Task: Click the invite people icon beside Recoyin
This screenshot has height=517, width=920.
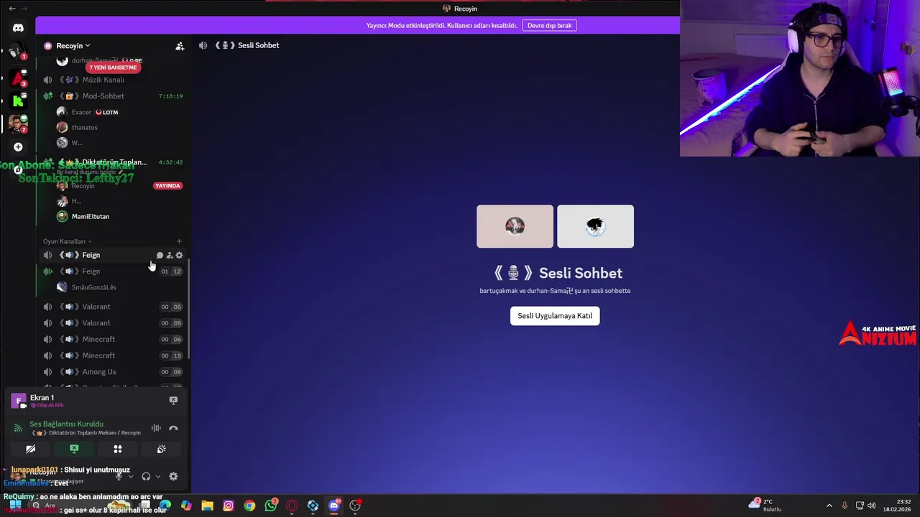Action: 180,46
